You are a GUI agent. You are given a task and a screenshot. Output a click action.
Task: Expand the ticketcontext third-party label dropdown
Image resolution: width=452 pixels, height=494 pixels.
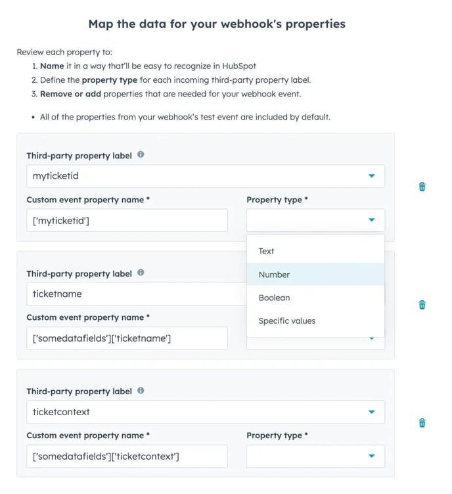pyautogui.click(x=371, y=412)
